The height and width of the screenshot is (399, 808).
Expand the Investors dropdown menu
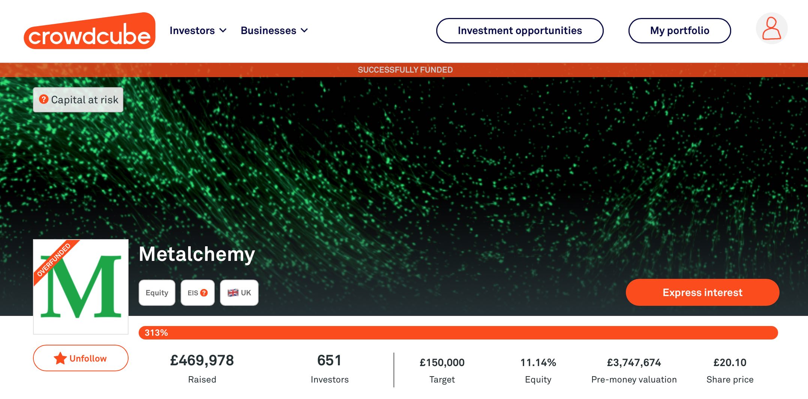(198, 31)
